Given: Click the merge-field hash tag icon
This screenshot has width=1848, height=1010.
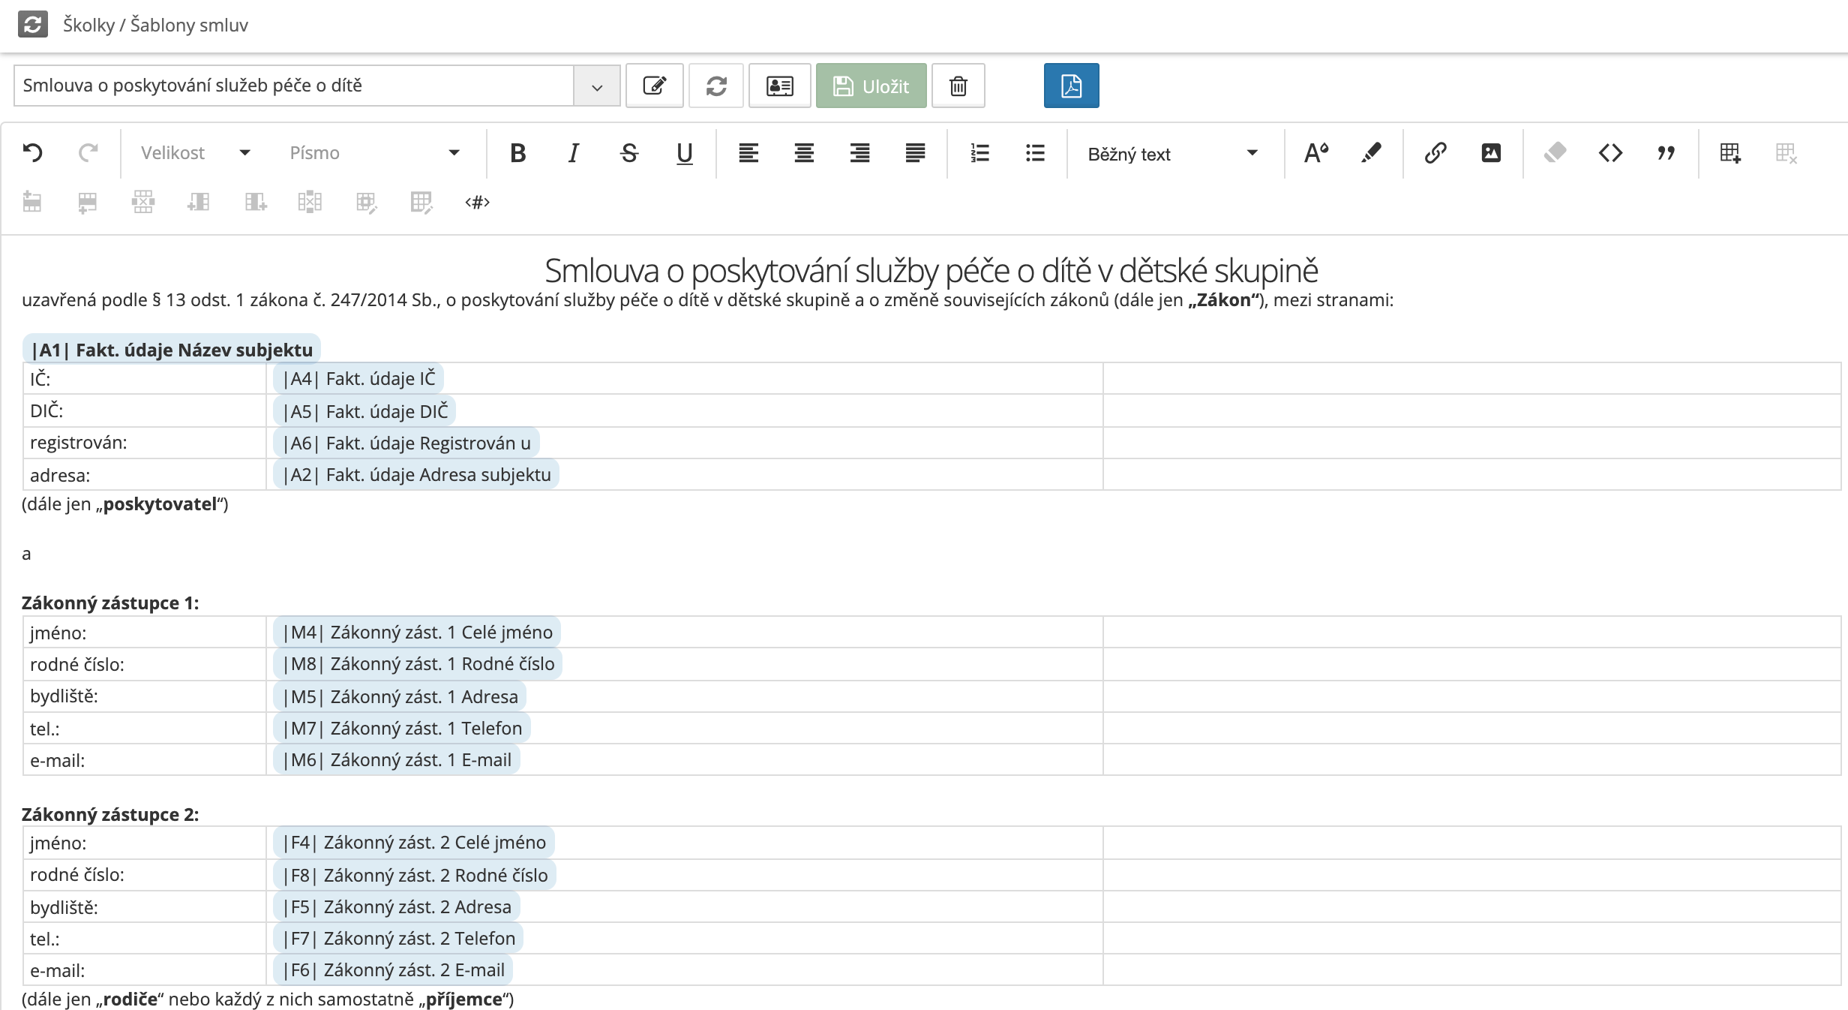Looking at the screenshot, I should (477, 202).
